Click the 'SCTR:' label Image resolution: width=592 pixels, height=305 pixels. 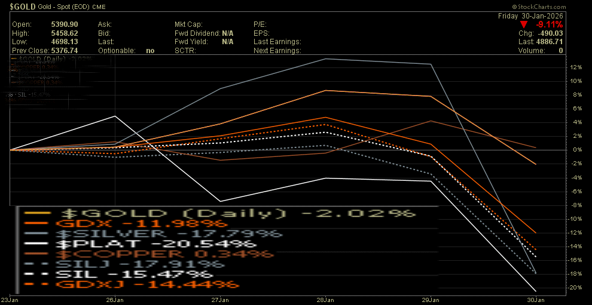pyautogui.click(x=185, y=51)
